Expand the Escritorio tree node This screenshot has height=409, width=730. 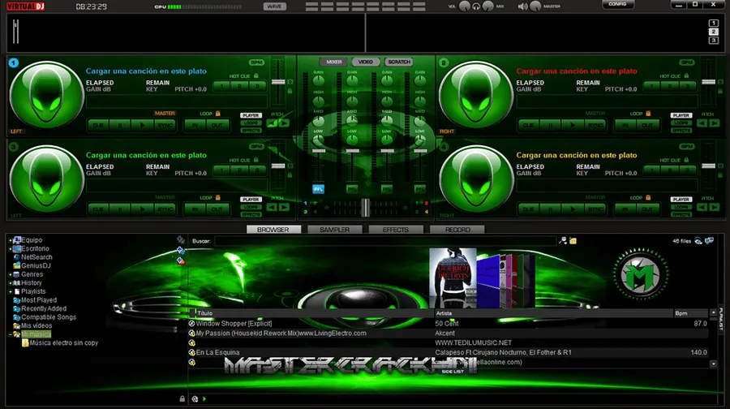click(11, 249)
